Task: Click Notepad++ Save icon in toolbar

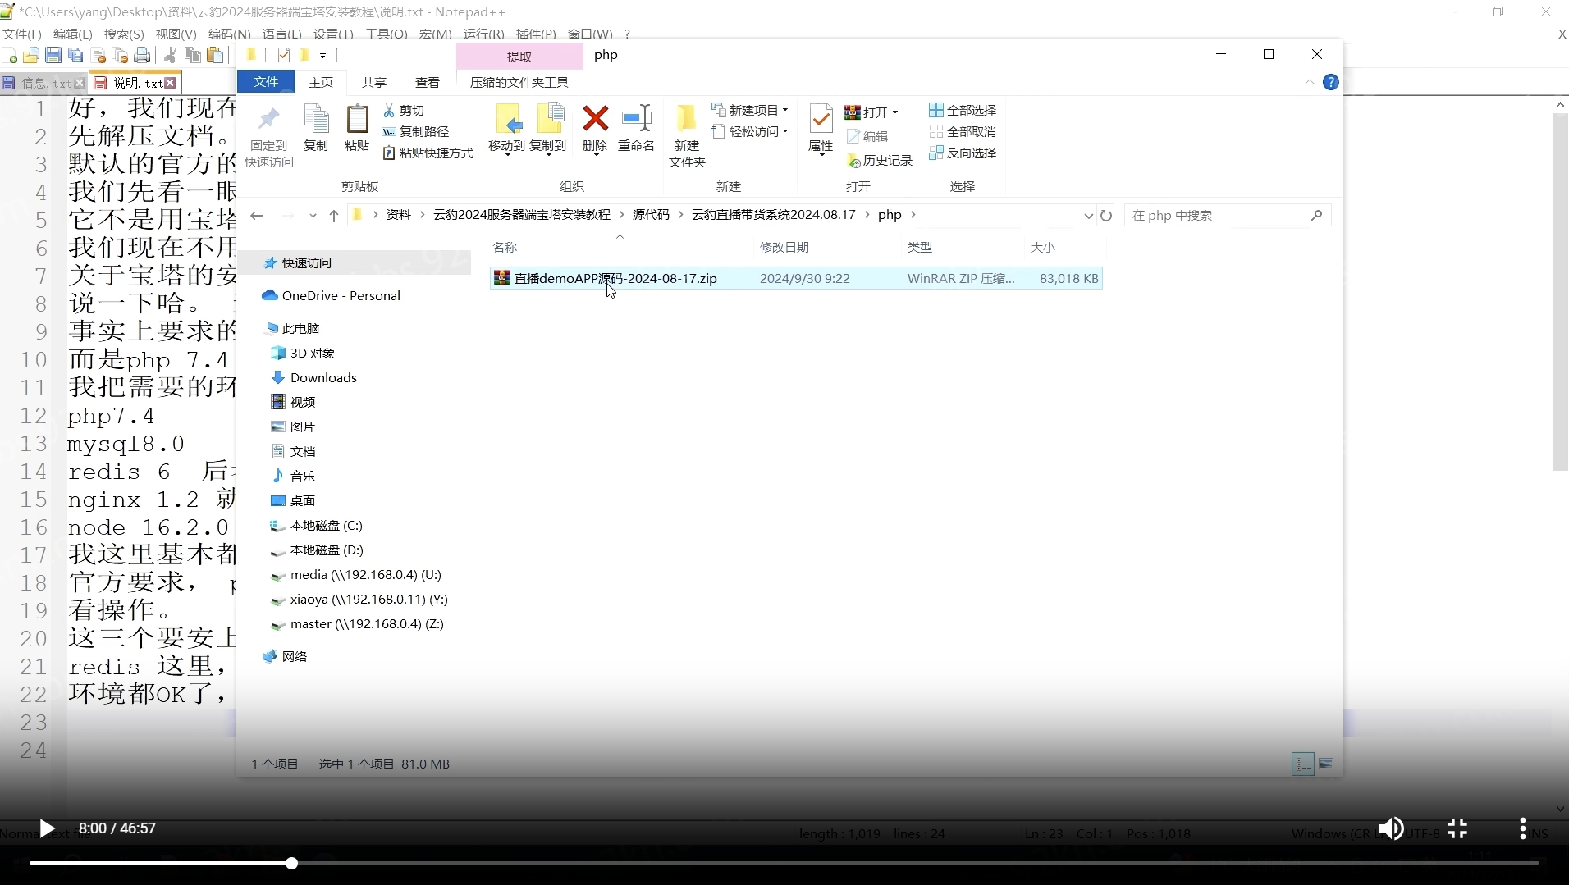Action: (53, 56)
